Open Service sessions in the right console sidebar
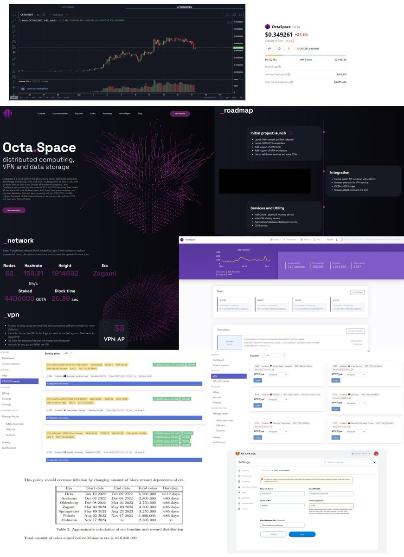 click(221, 365)
